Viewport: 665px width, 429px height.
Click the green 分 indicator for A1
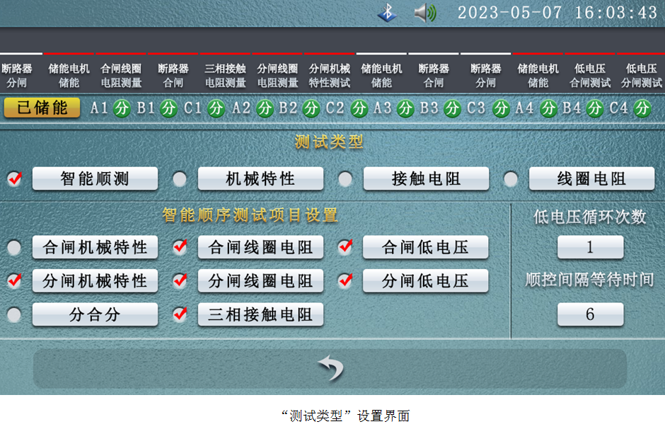[122, 108]
